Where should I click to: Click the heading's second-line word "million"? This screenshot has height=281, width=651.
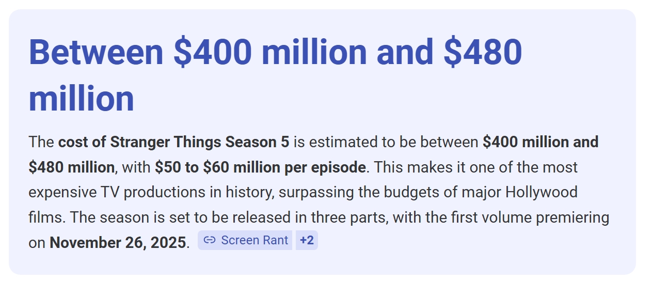tap(82, 99)
